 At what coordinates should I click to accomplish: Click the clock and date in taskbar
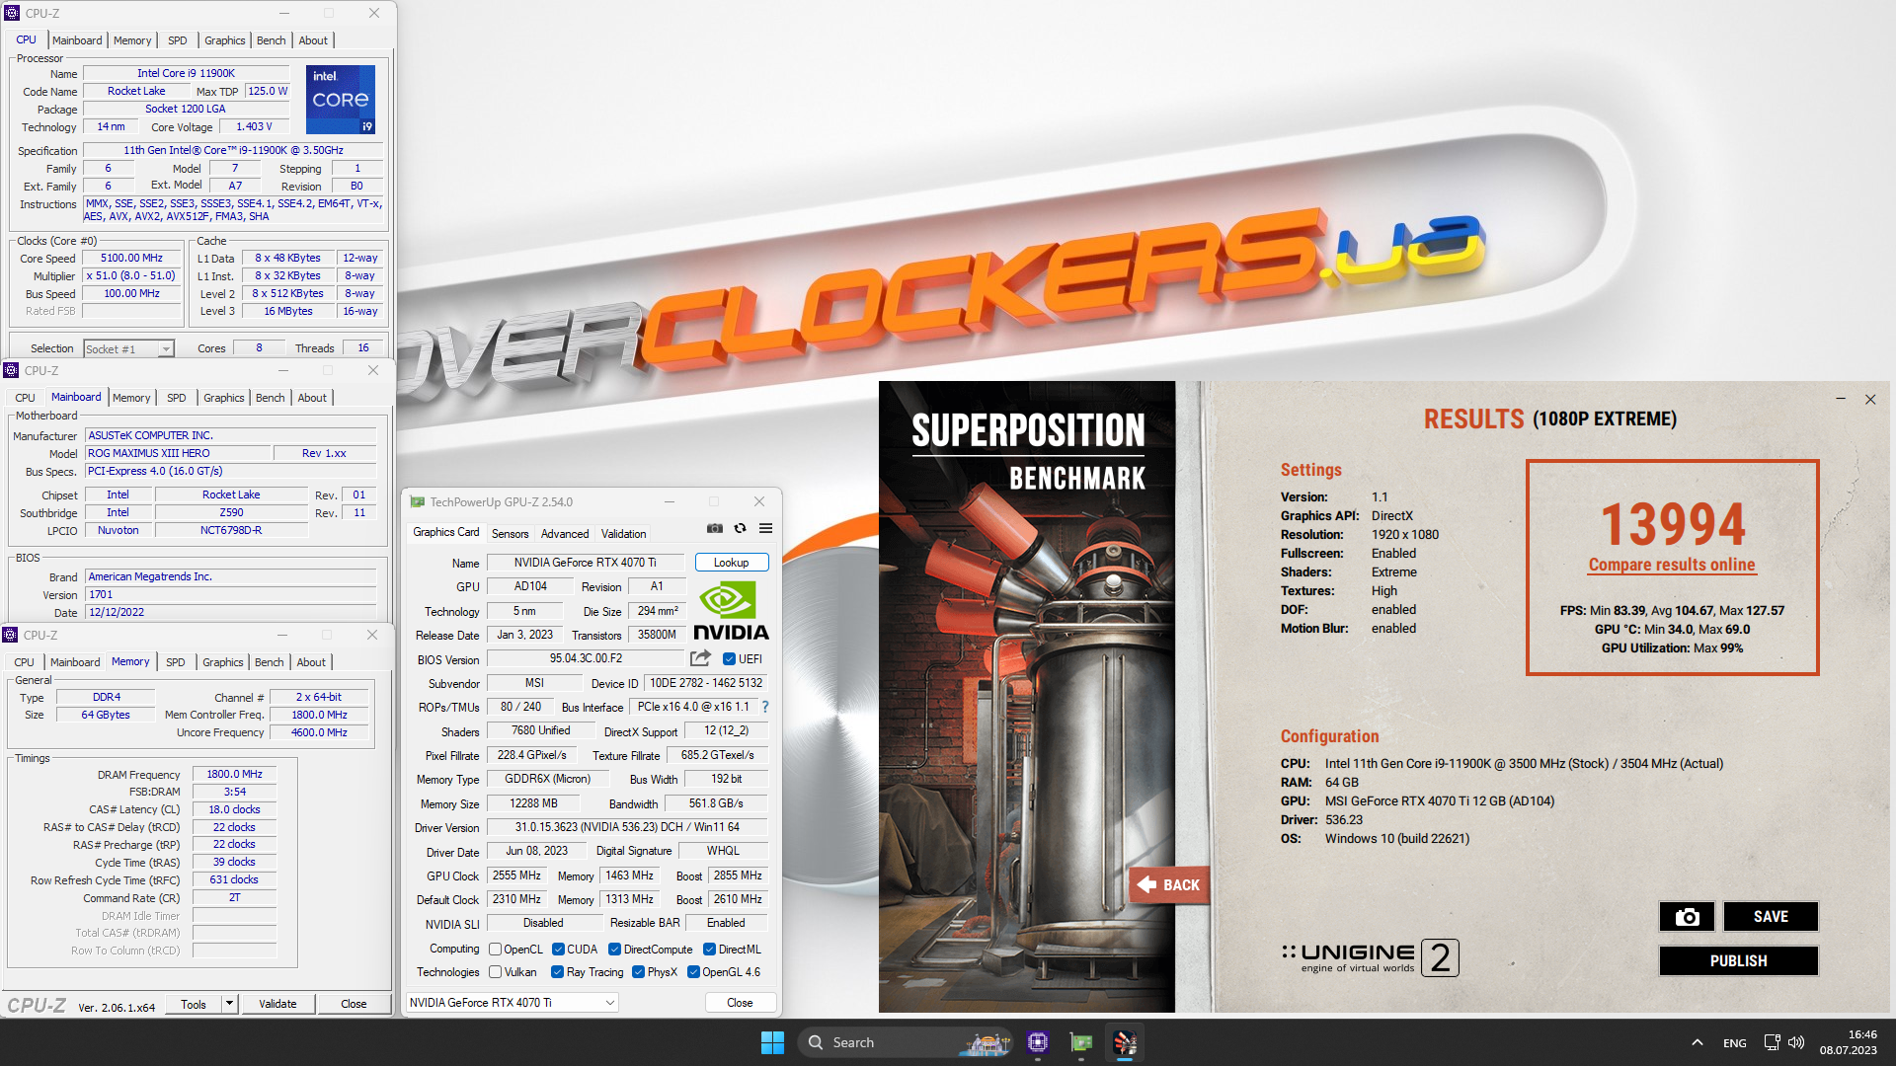(x=1849, y=1042)
